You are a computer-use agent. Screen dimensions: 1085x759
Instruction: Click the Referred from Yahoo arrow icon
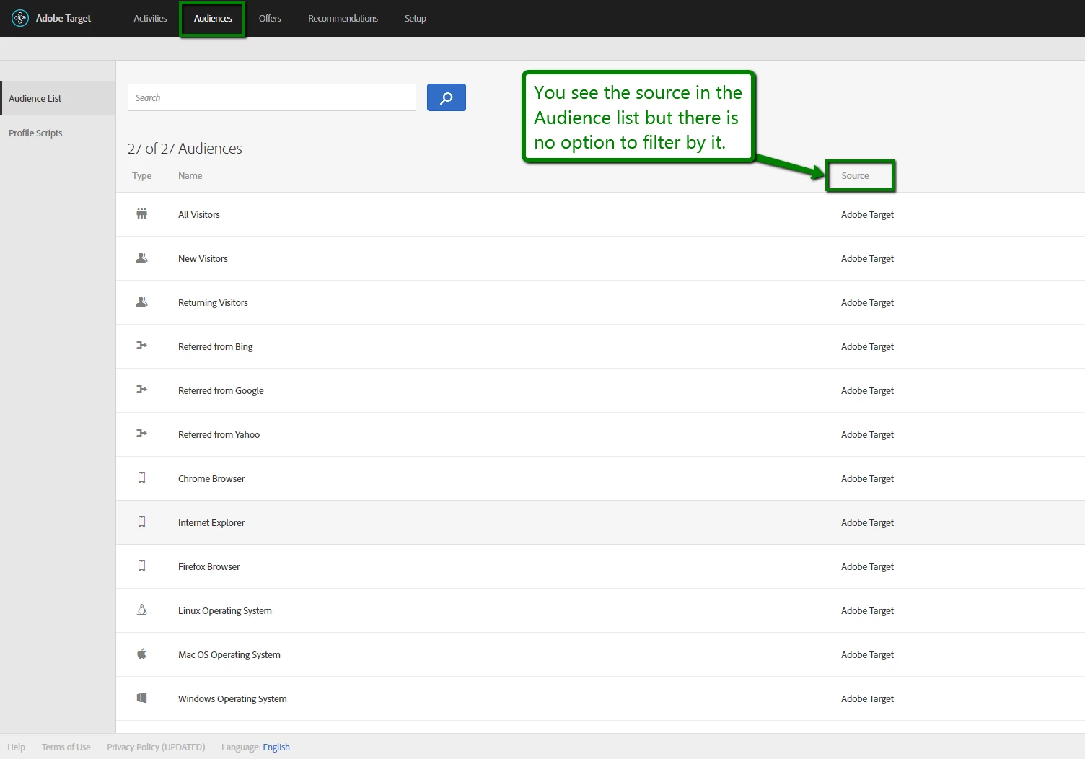pyautogui.click(x=142, y=434)
